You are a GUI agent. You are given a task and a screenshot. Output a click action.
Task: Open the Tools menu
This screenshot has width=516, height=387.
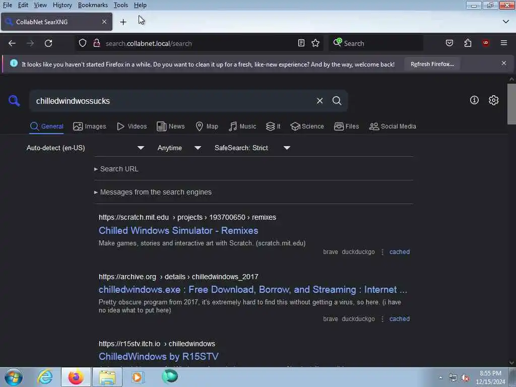click(121, 5)
